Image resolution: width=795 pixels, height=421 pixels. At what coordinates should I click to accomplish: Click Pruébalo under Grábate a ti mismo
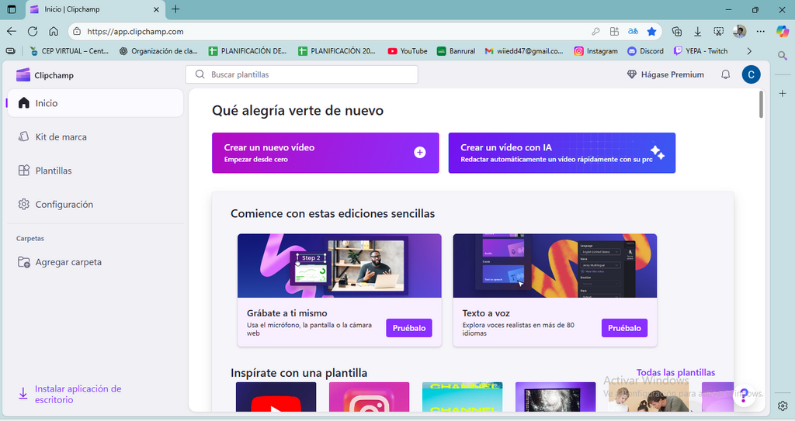tap(408, 328)
